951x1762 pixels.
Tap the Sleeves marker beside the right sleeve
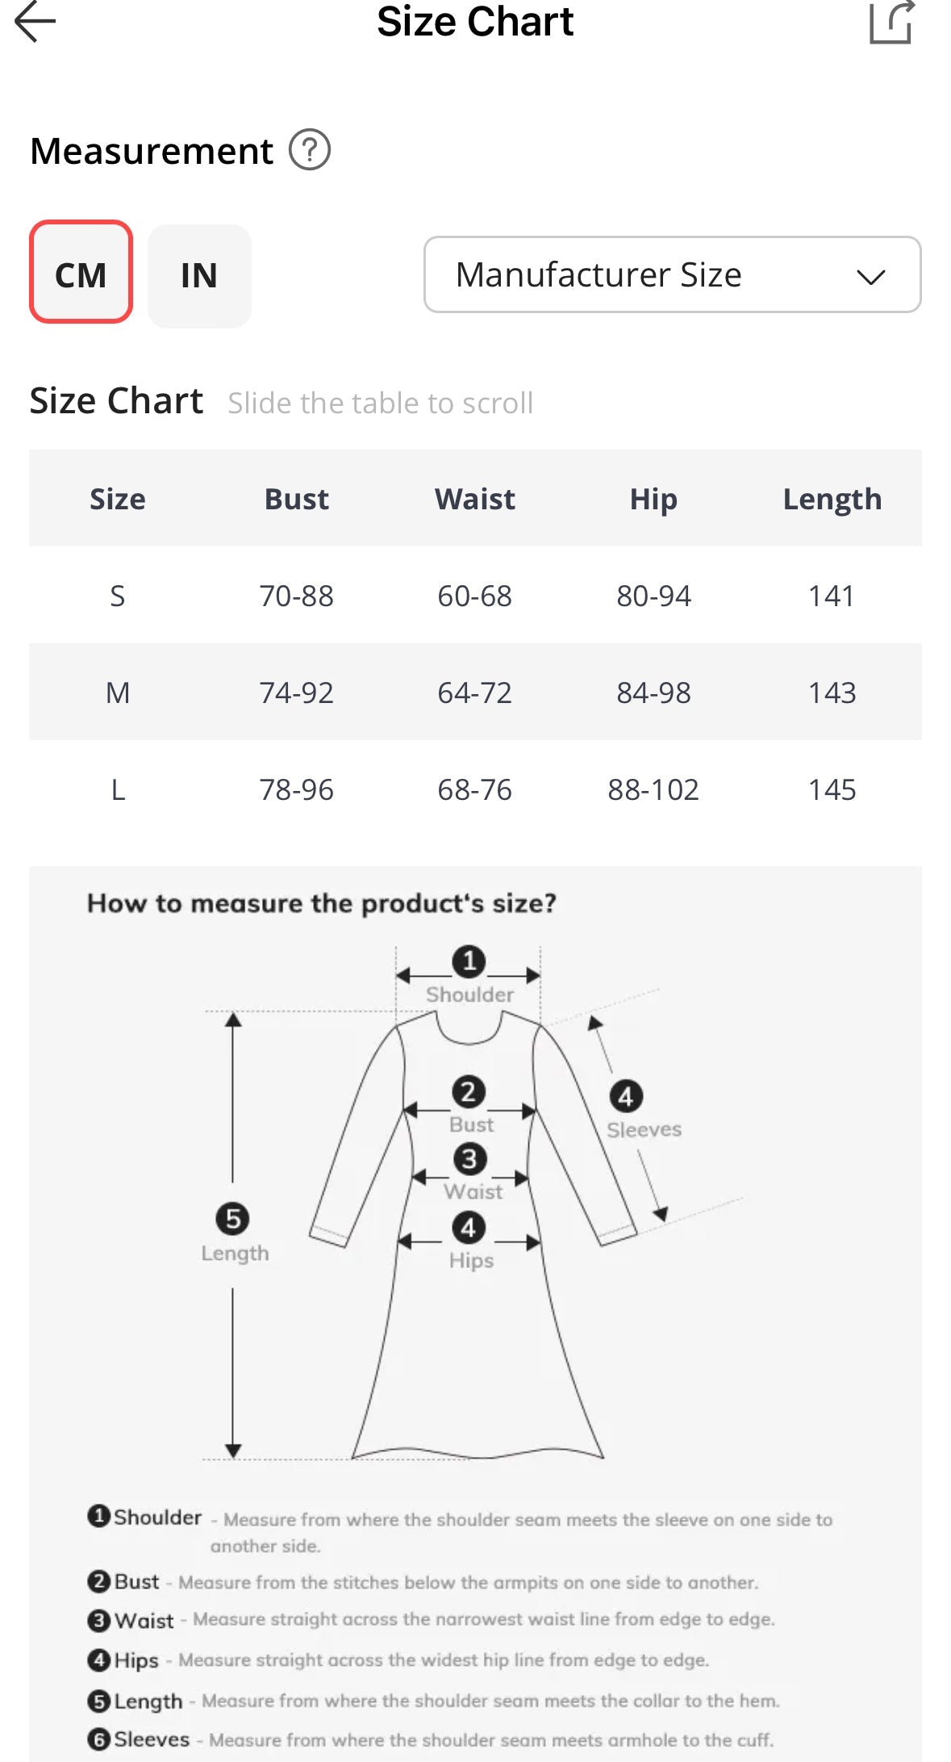point(626,1096)
